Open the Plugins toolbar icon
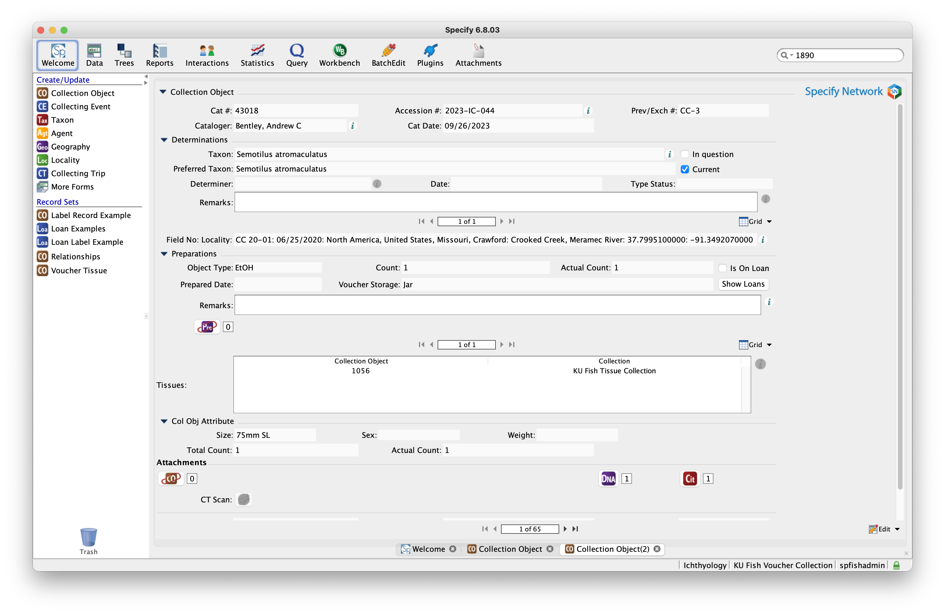The image size is (945, 614). tap(430, 55)
